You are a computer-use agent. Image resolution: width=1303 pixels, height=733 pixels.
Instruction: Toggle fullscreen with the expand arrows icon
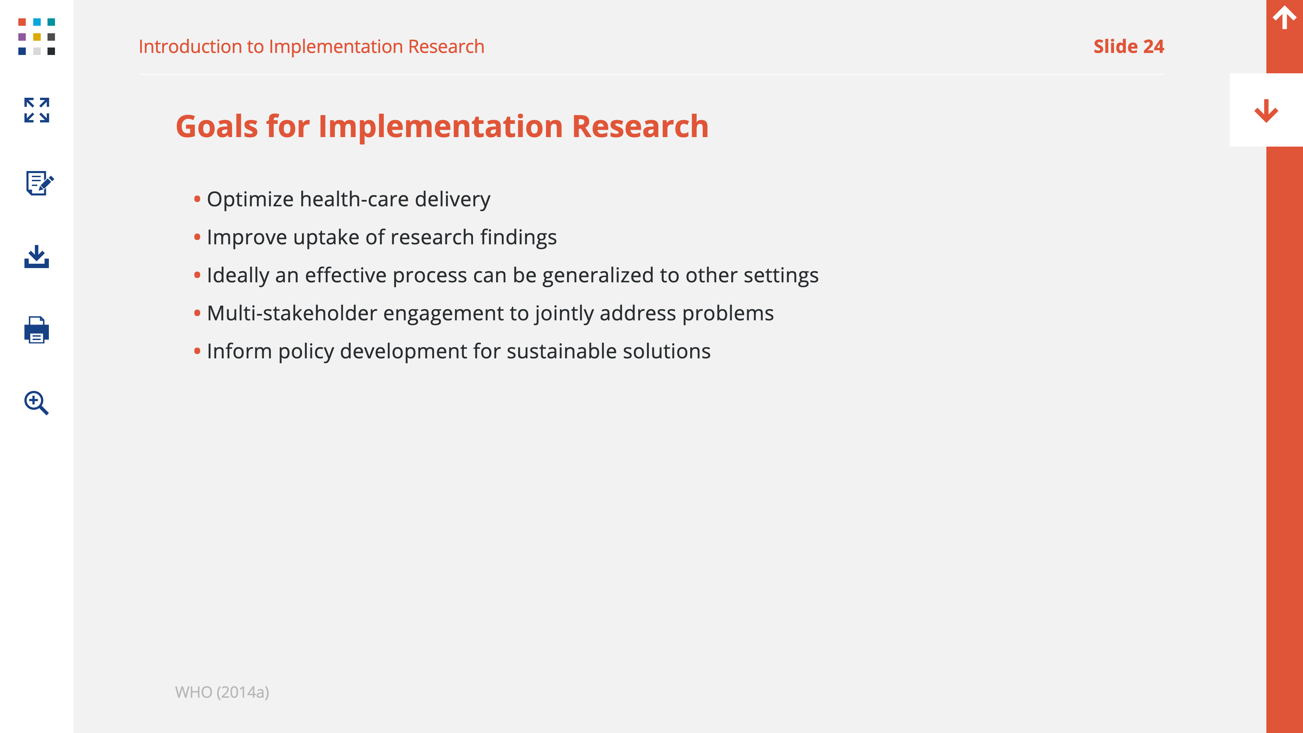pyautogui.click(x=36, y=110)
